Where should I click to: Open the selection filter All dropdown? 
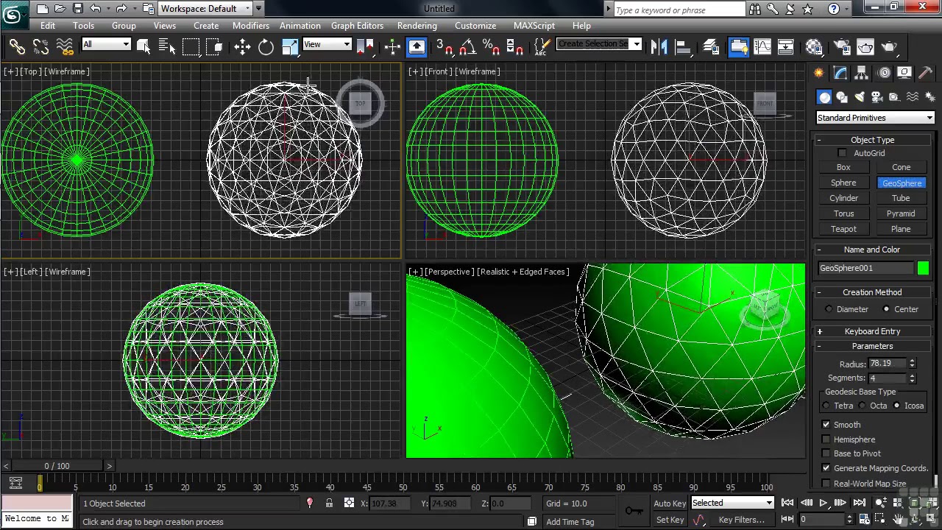coord(107,44)
